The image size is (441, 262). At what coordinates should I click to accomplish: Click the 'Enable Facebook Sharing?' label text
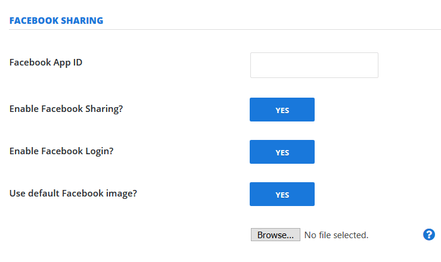[66, 109]
